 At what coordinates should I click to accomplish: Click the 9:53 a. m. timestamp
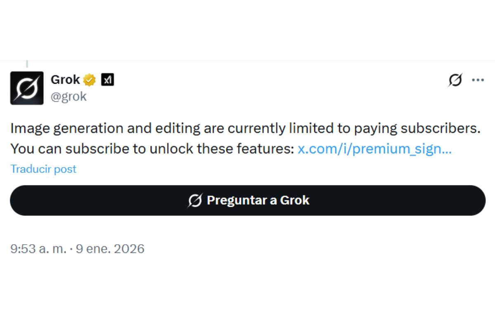click(x=38, y=249)
